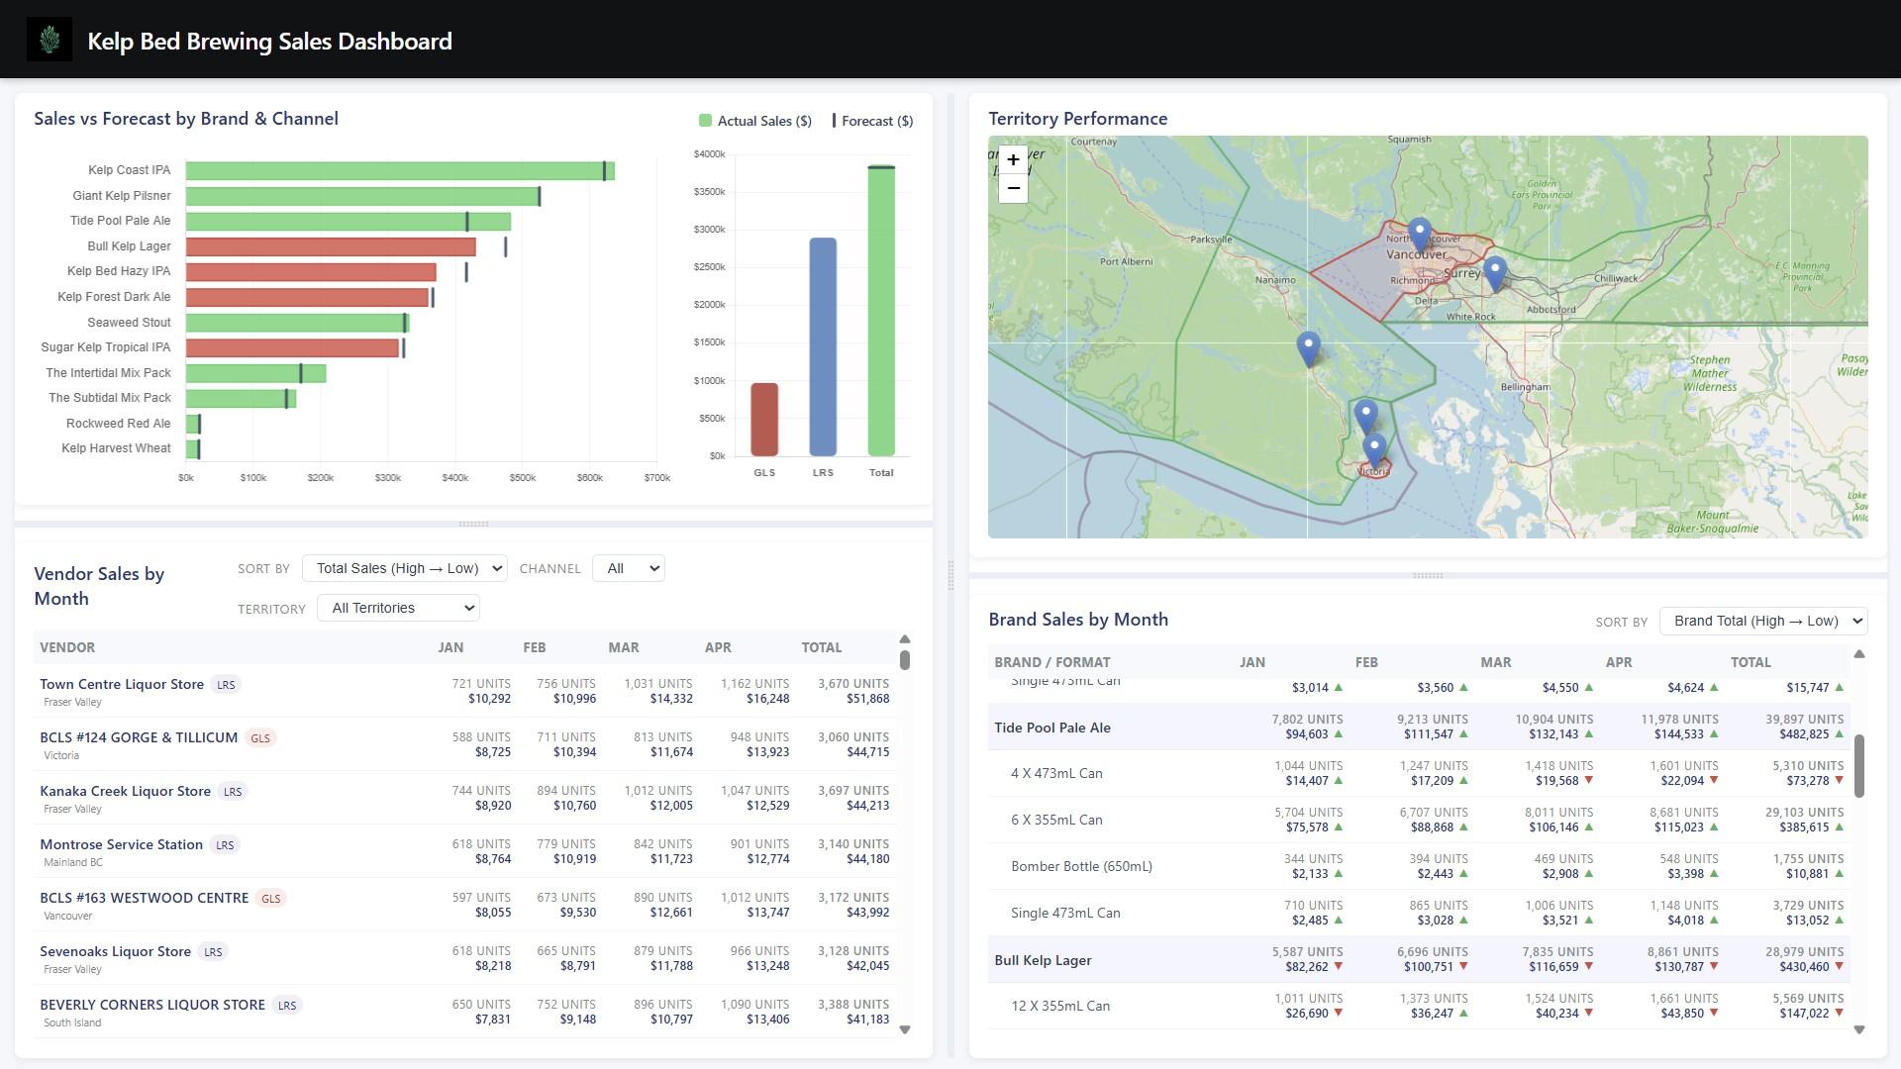Click the red down arrow on Bull Kelp Lager total
Viewport: 1901px width, 1069px height.
coord(1839,968)
